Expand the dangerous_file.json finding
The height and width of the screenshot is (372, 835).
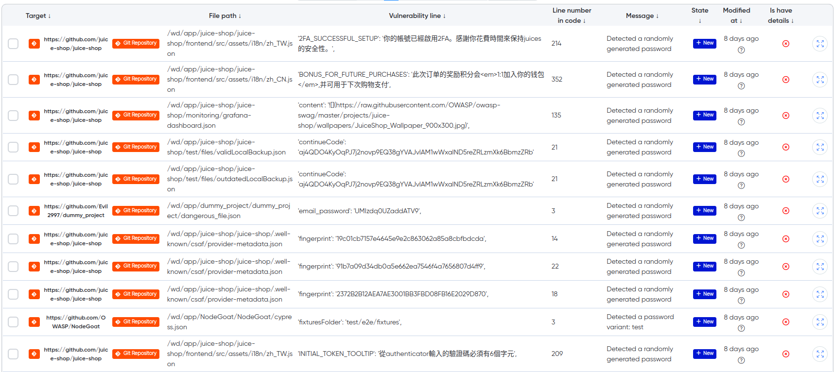pyautogui.click(x=820, y=211)
